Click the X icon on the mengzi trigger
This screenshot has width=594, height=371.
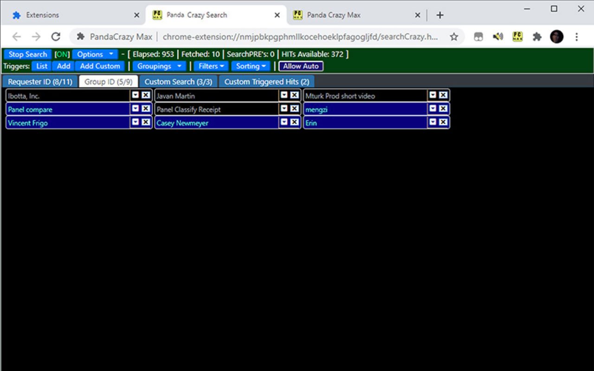(443, 109)
